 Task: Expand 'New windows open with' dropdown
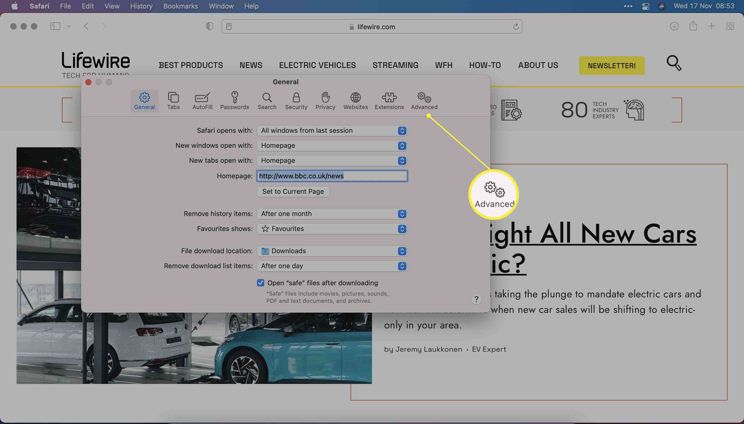332,146
